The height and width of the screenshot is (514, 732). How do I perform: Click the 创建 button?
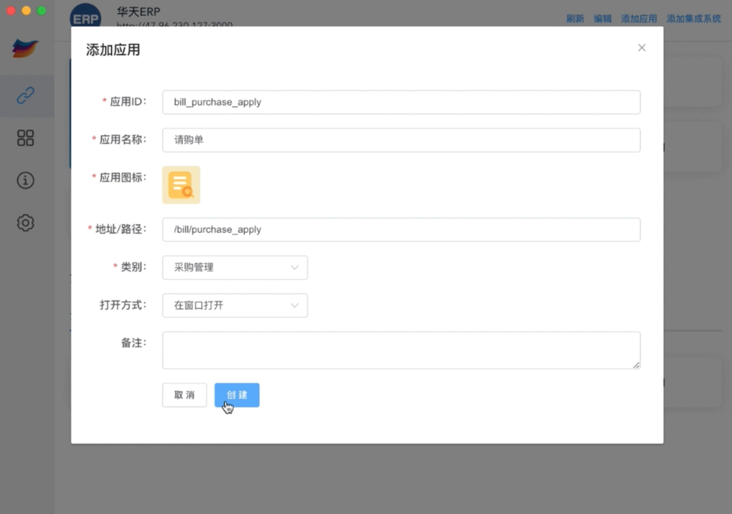[236, 395]
